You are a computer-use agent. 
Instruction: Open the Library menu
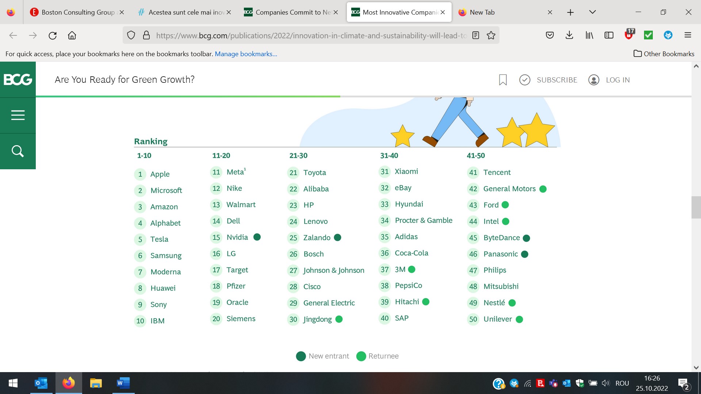point(589,35)
